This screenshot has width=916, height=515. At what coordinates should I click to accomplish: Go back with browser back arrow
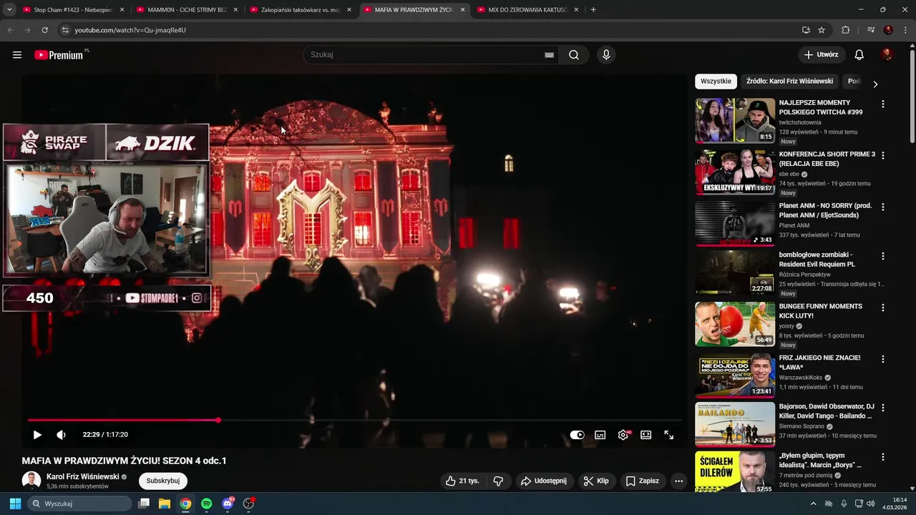point(10,30)
